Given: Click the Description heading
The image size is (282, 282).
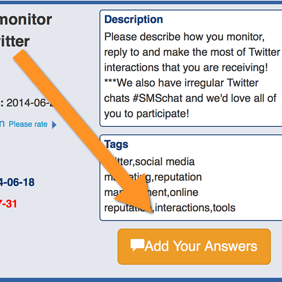Looking at the screenshot, I should [133, 20].
